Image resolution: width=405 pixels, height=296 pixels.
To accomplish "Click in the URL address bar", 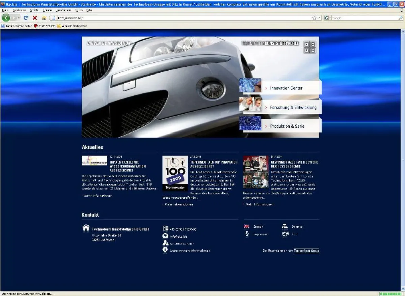I will pyautogui.click(x=182, y=18).
